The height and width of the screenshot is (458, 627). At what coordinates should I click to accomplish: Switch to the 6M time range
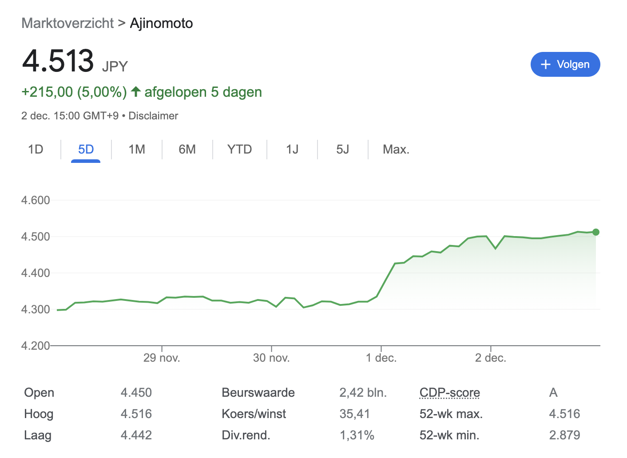point(187,149)
